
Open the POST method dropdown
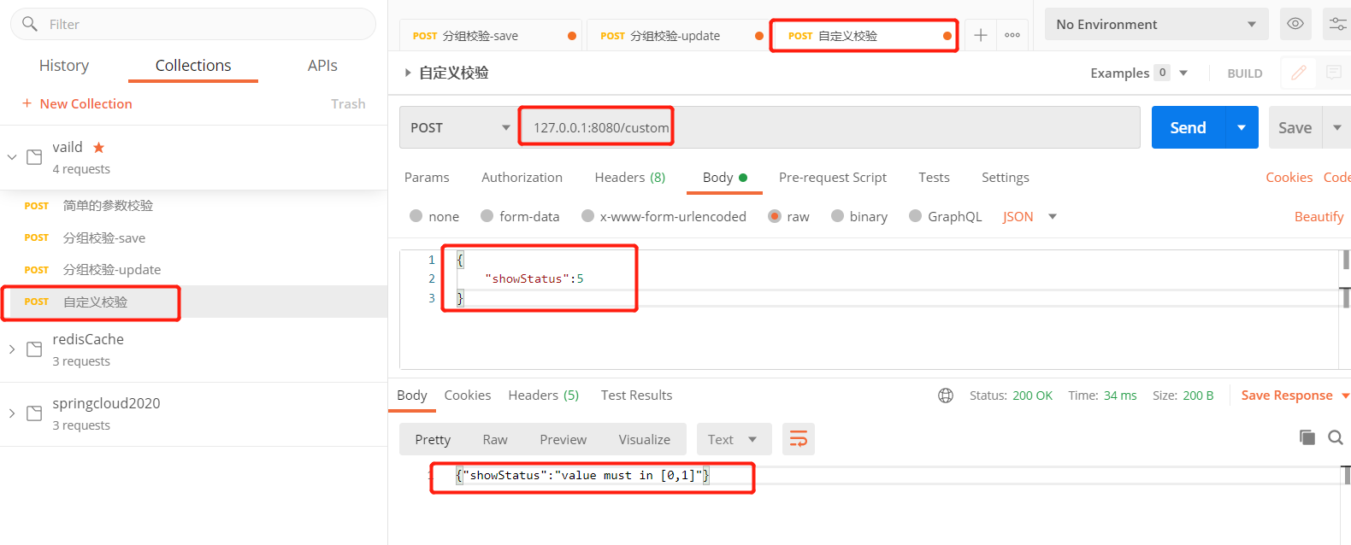(460, 127)
